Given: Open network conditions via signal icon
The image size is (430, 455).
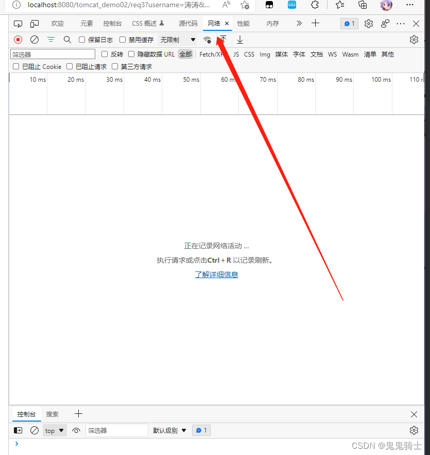Looking at the screenshot, I should click(208, 40).
